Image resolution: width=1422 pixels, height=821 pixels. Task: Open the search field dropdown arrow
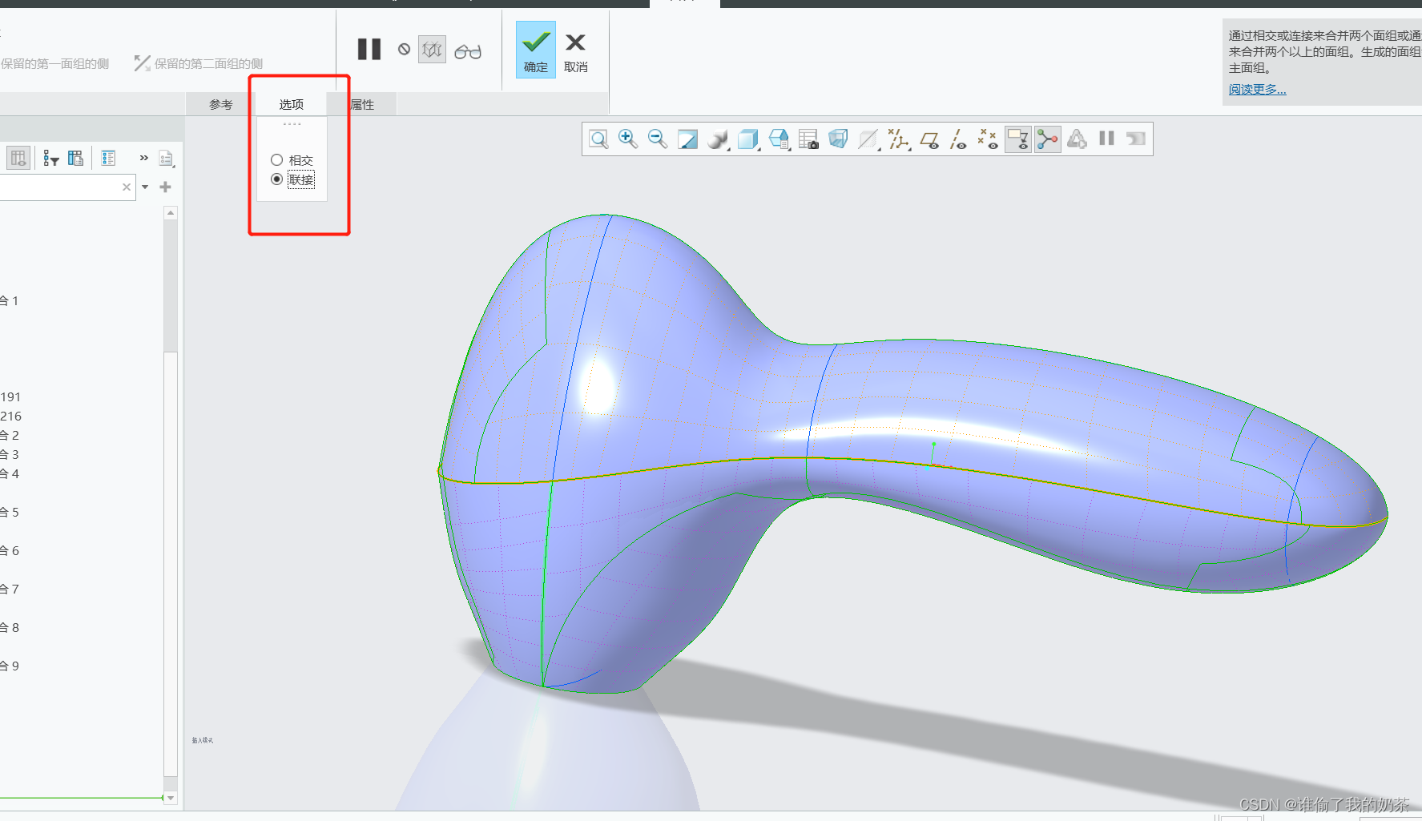click(x=145, y=187)
